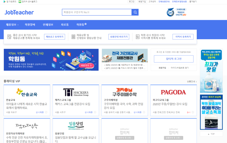Open 해커스 교육그룹 전문강사 모집 posting
Screen dimensions: 227x143
(x=73, y=104)
